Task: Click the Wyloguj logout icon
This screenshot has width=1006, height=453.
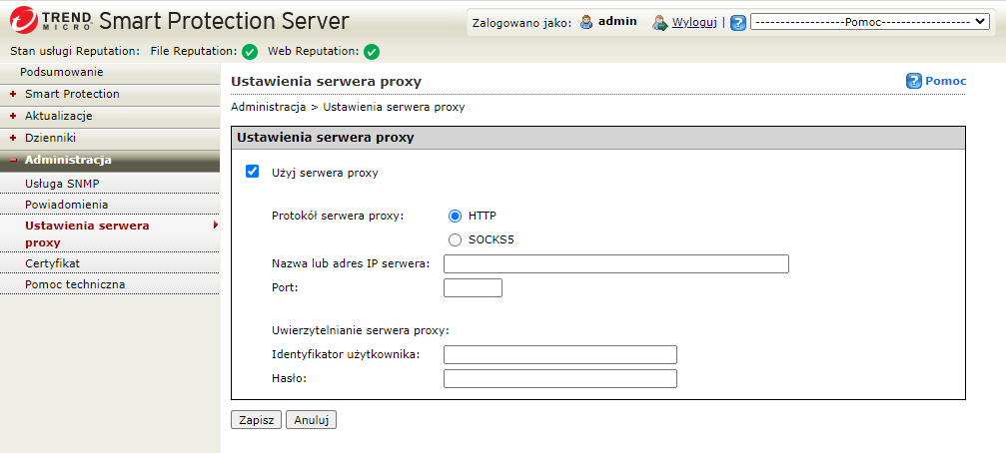Action: point(659,22)
